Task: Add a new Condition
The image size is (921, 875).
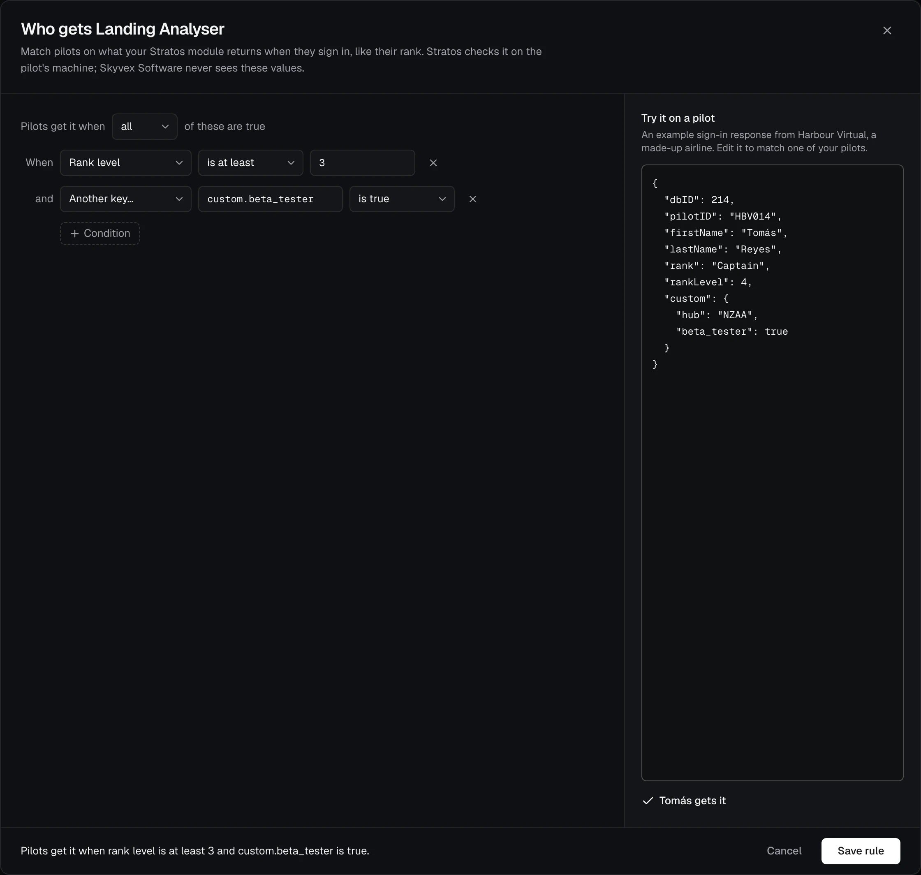Action: click(100, 233)
